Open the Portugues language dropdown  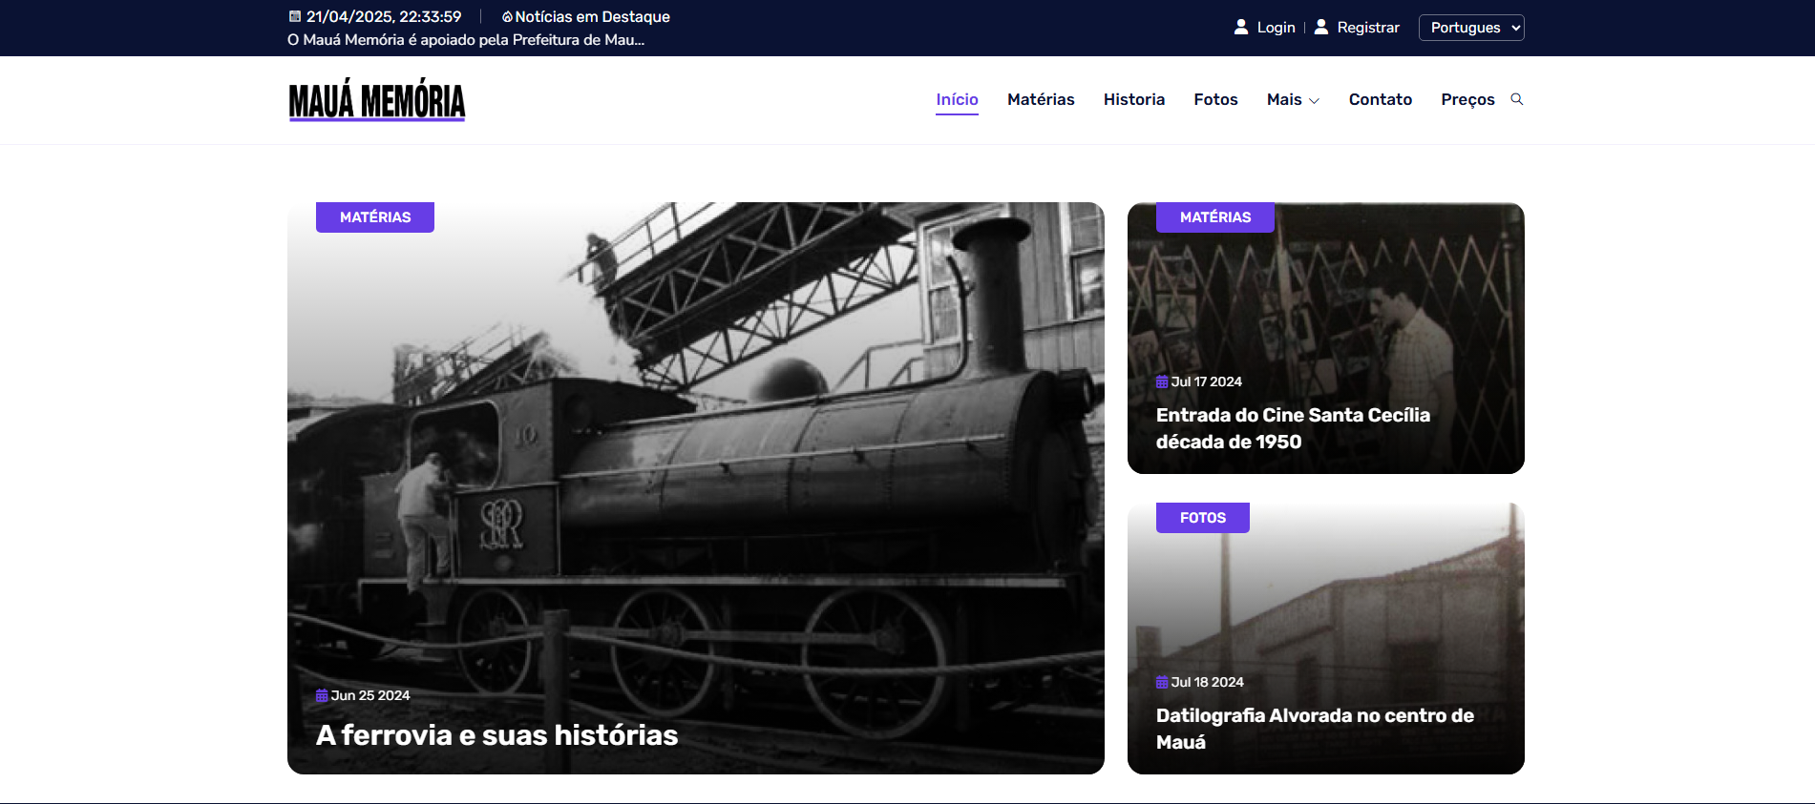(1471, 28)
